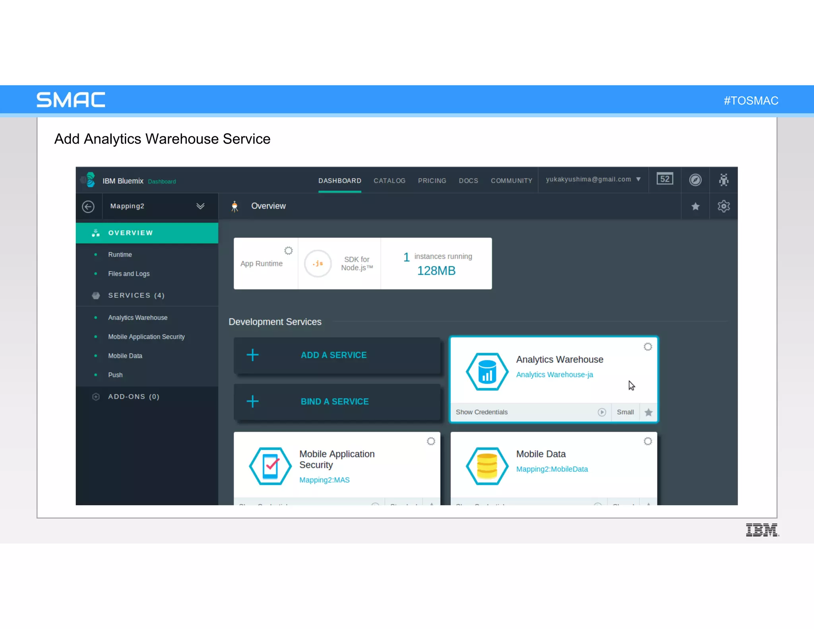Open Runtime in the sidebar
This screenshot has width=814, height=629.
click(x=120, y=254)
